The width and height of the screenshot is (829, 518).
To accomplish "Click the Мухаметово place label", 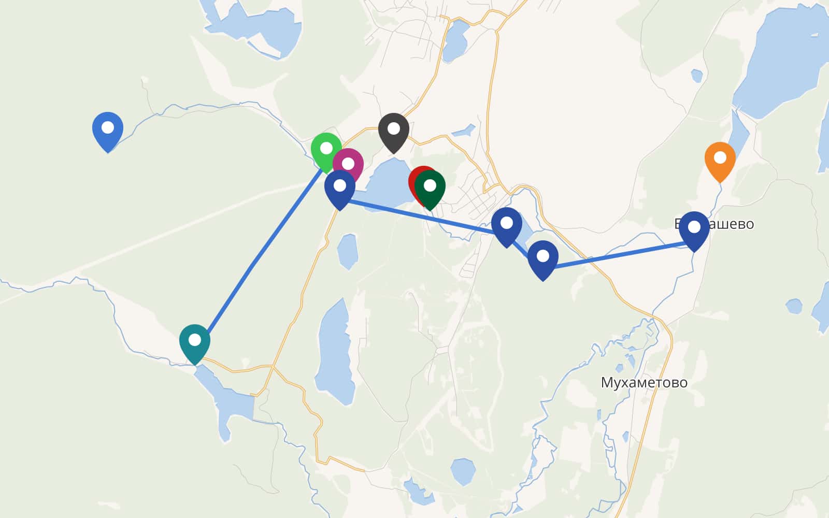I will (644, 383).
